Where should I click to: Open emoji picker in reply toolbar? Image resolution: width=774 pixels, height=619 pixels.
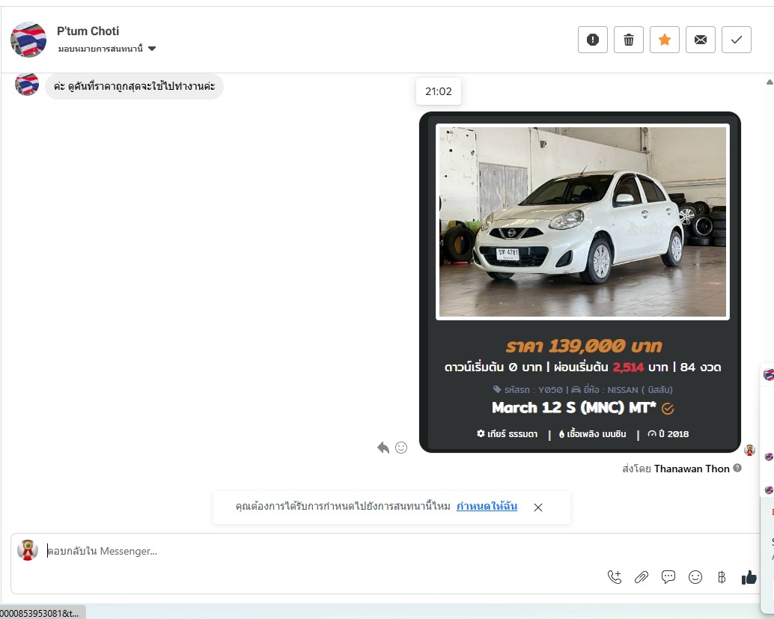pos(695,577)
